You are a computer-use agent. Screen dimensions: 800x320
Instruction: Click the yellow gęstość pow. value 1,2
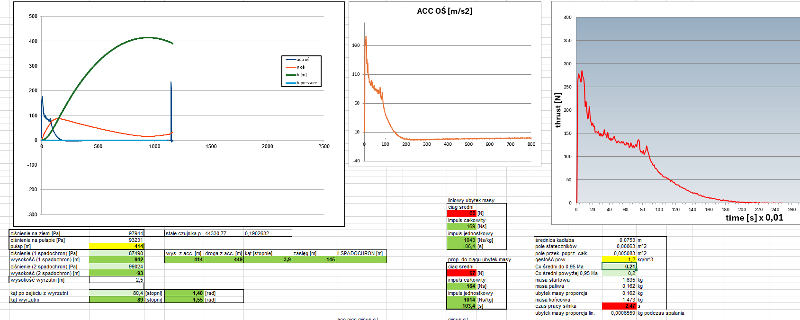coord(619,259)
